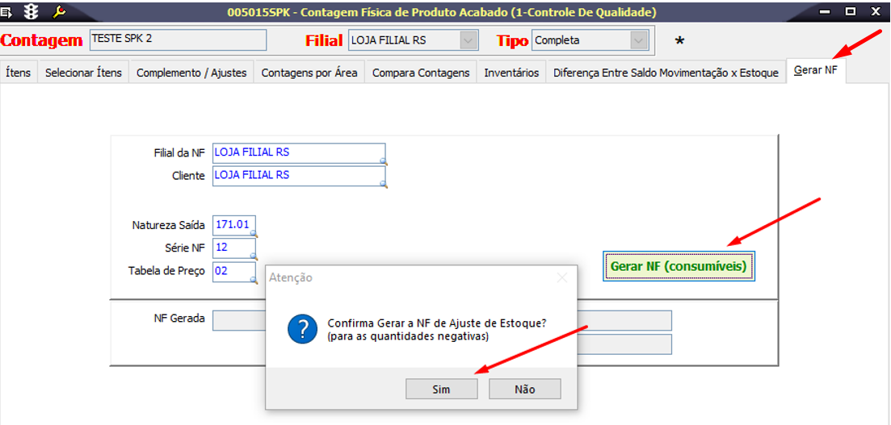Click the NF Gerada field

tap(239, 320)
